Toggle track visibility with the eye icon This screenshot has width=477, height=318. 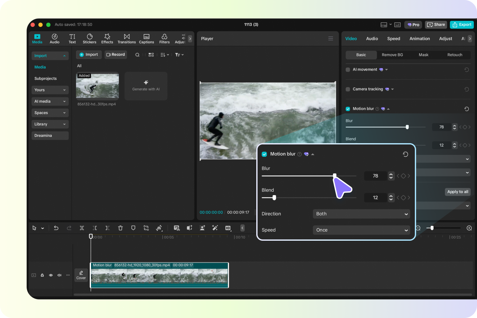51,275
